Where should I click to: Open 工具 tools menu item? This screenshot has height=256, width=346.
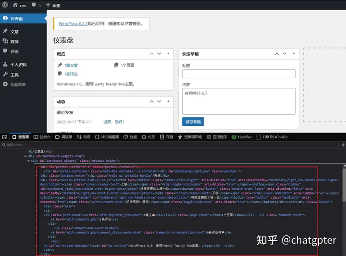point(14,75)
